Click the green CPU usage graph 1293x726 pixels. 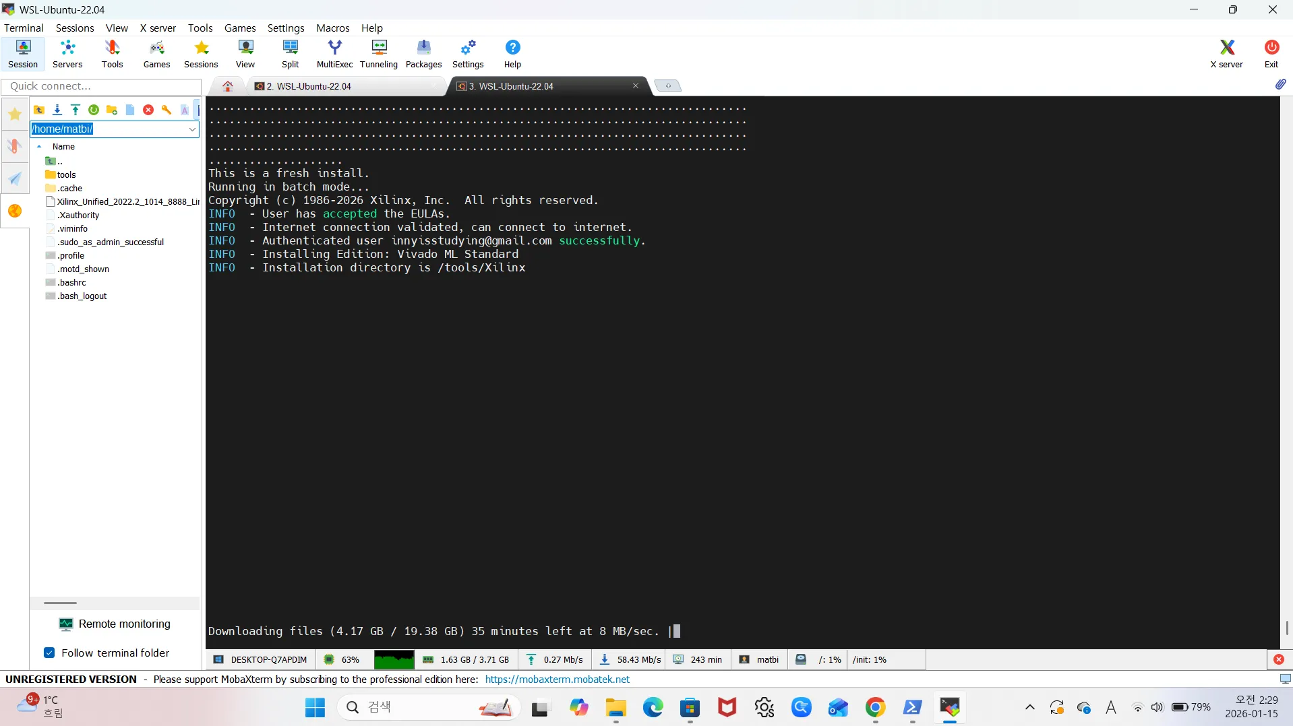click(394, 660)
